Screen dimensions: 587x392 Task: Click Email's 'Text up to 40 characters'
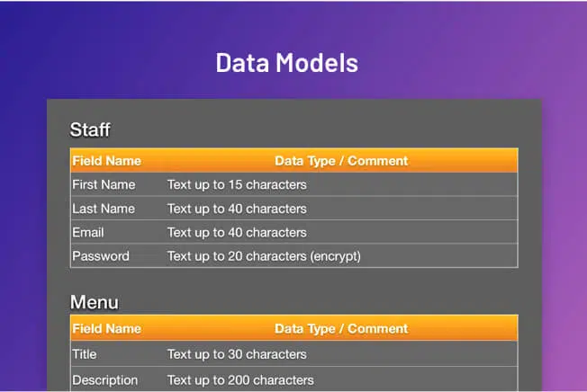[237, 233]
